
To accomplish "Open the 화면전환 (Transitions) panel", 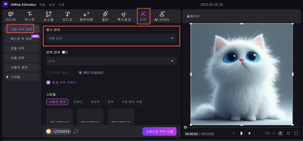I will (x=86, y=17).
